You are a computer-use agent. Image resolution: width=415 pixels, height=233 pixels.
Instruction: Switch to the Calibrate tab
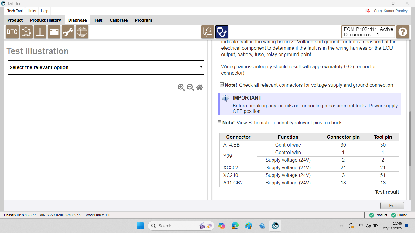coord(118,20)
